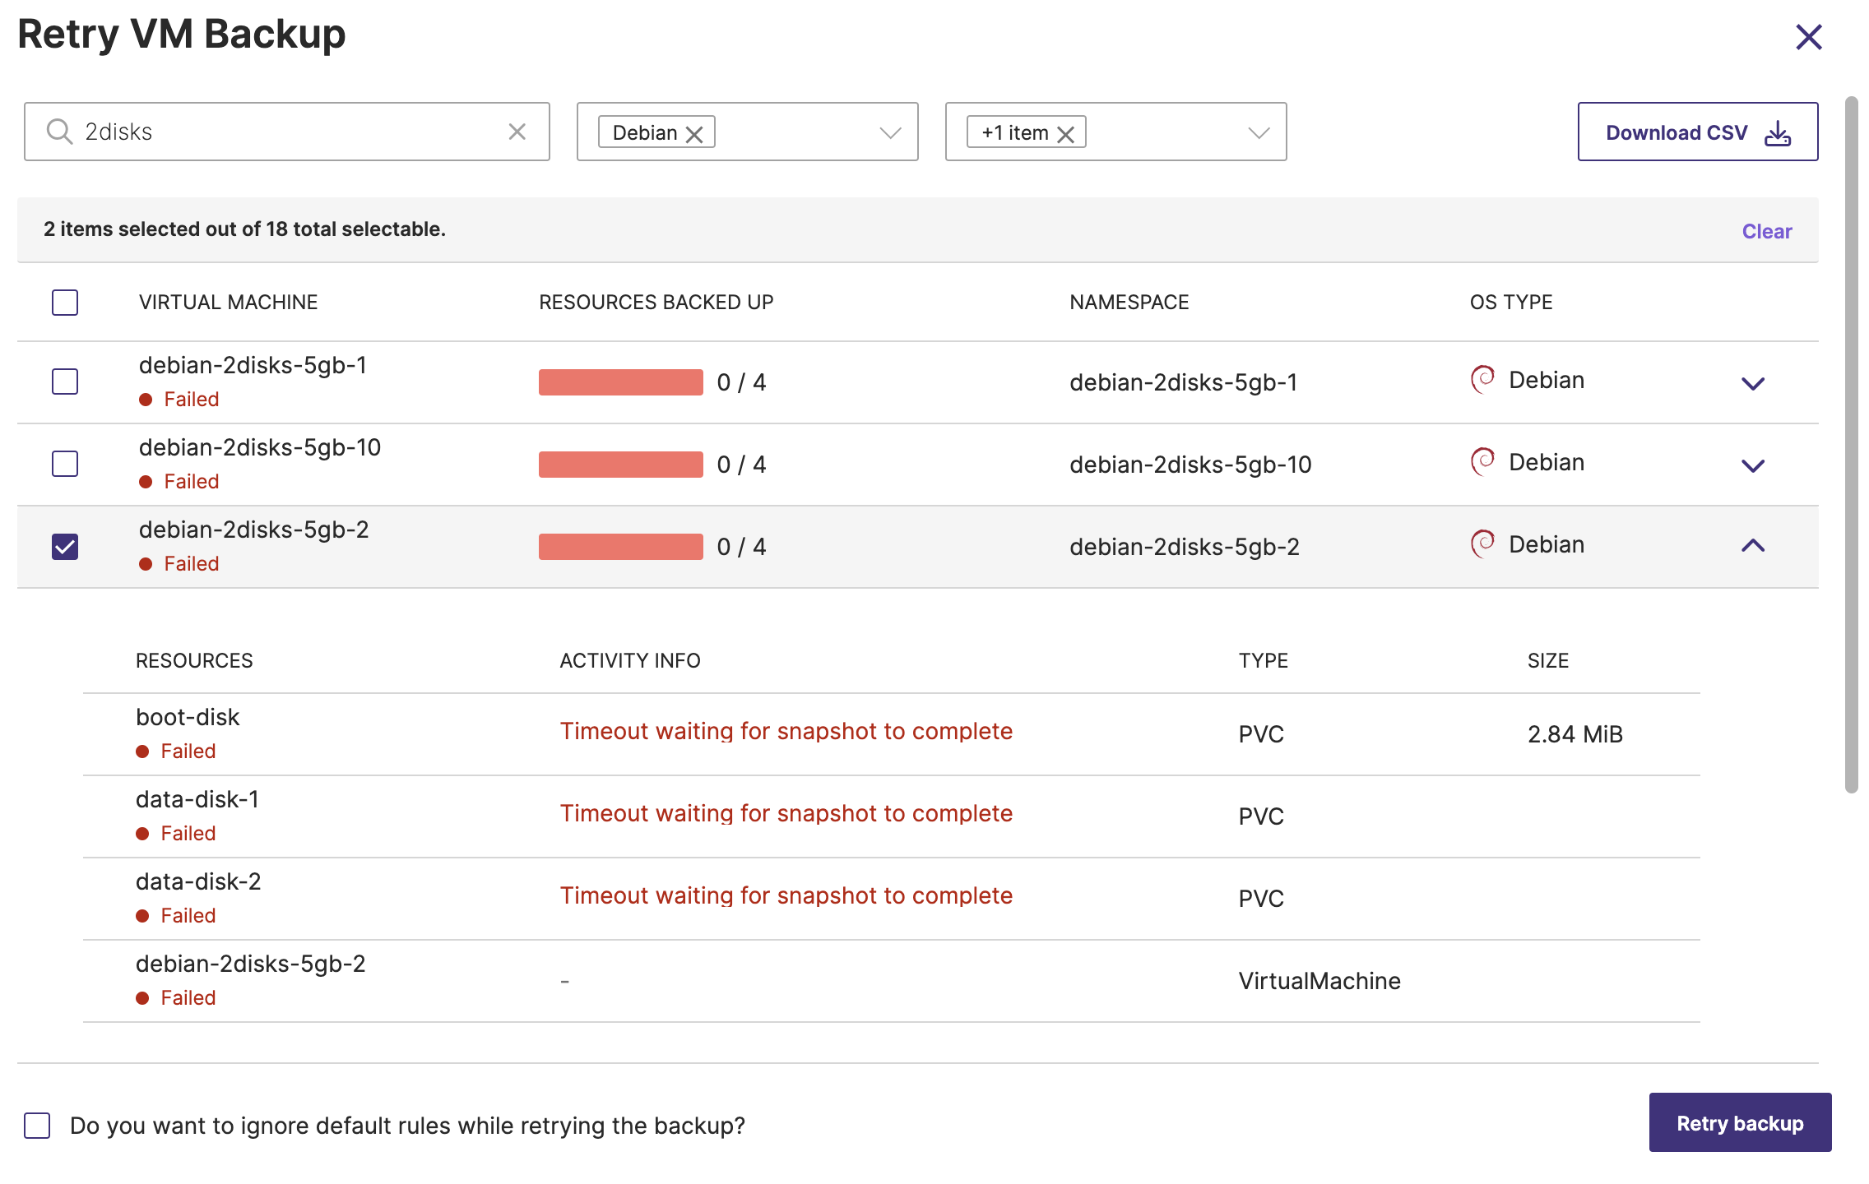Image resolution: width=1869 pixels, height=1184 pixels.
Task: Clear the 2disks search text
Action: pos(517,132)
